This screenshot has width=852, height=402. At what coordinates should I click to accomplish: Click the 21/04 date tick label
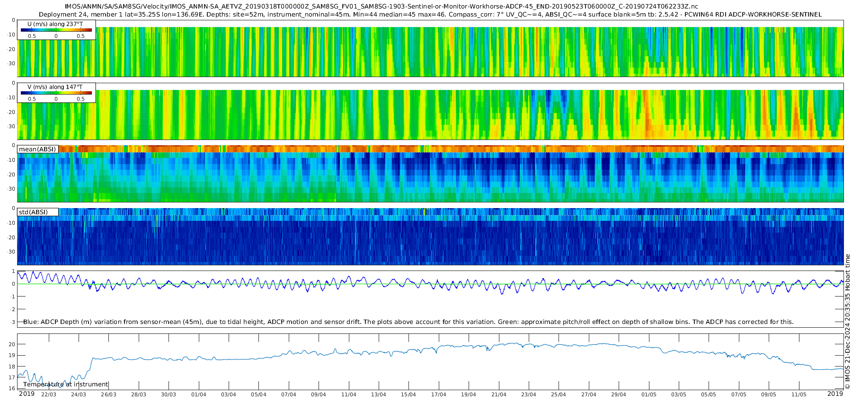pyautogui.click(x=498, y=394)
